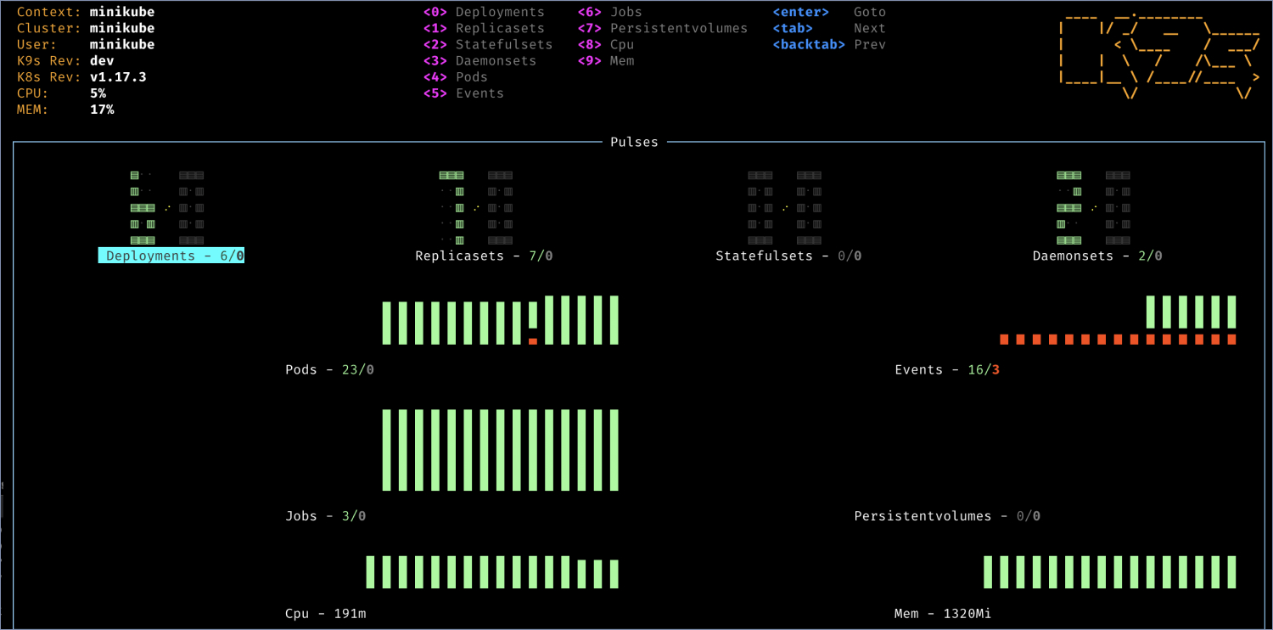The width and height of the screenshot is (1273, 630).
Task: Click the Deployments segmented digit gauge
Action: point(167,208)
